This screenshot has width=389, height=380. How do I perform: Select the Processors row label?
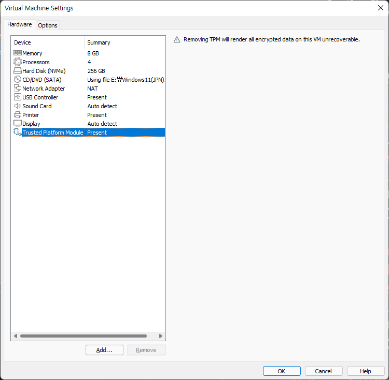pos(36,62)
